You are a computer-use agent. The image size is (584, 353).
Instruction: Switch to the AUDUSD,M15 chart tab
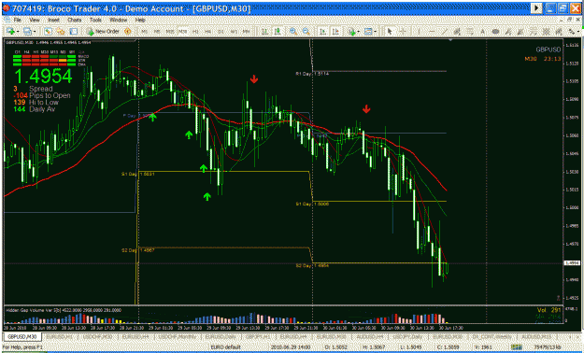pos(537,336)
